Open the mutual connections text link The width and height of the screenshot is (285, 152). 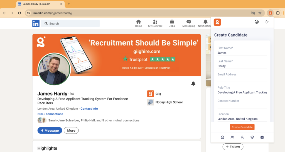(x=94, y=120)
